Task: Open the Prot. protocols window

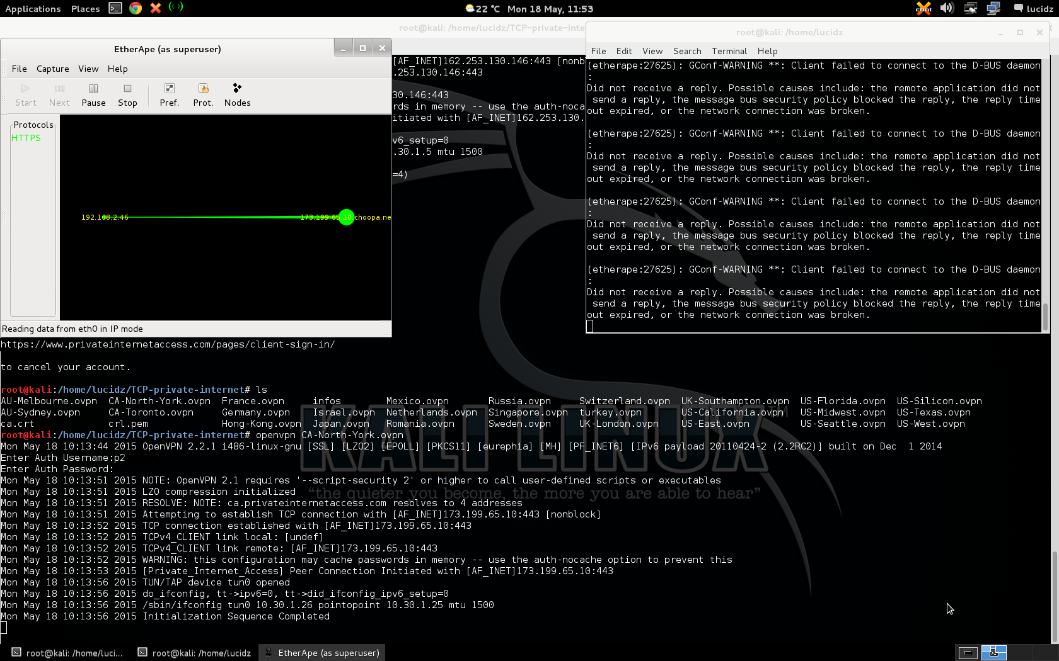Action: pyautogui.click(x=203, y=95)
